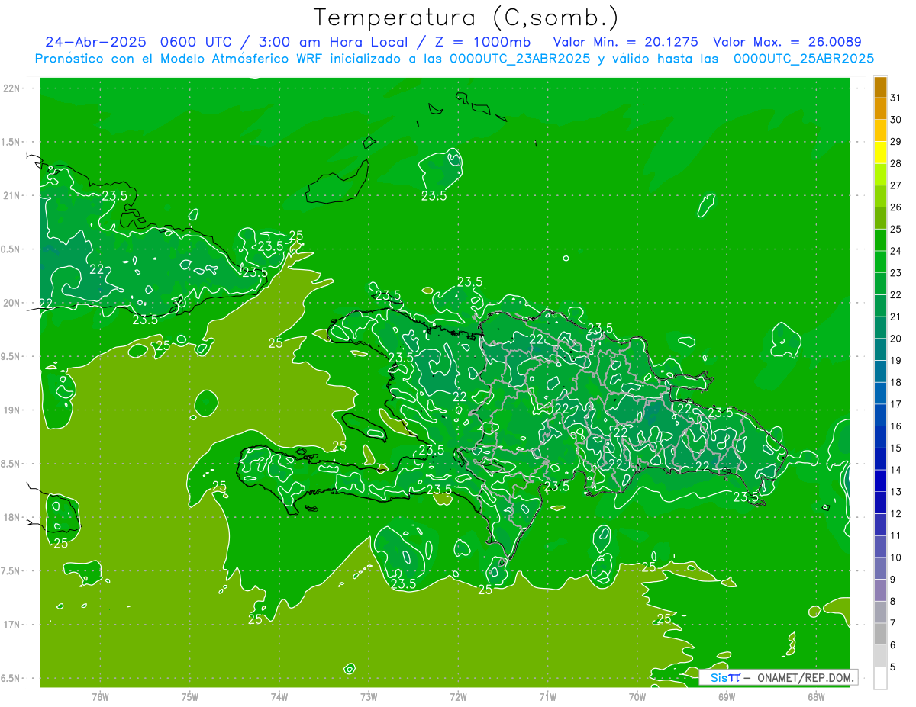The width and height of the screenshot is (916, 707).
Task: Click legend value '26' on the color scale
Action: 895,207
